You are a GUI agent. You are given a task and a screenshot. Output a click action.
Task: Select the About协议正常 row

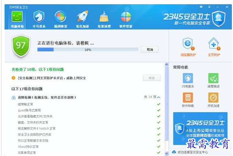click(89, 147)
